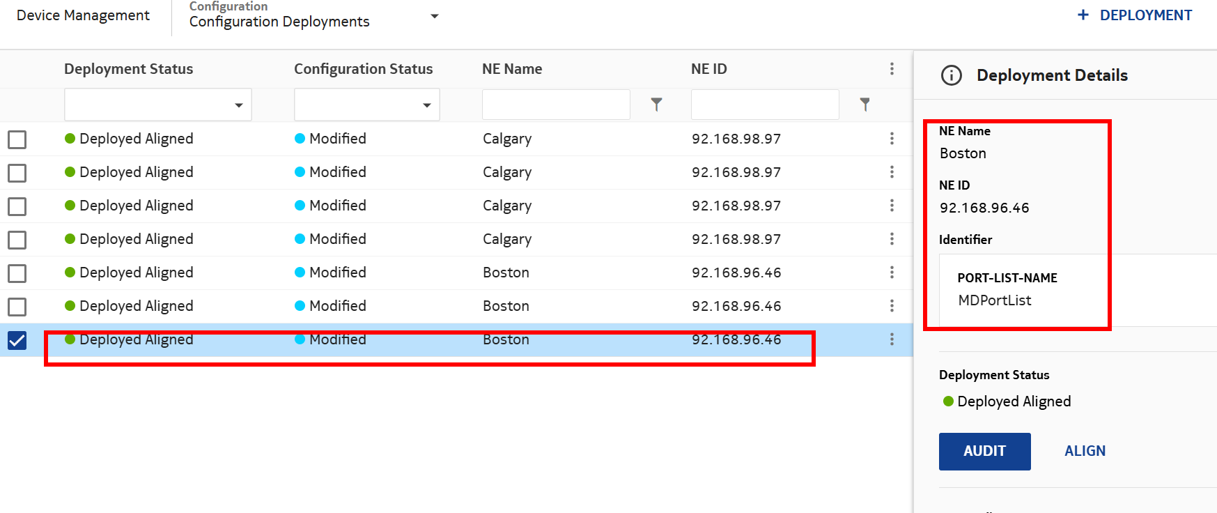Select the checkbox of the first Boston row

[17, 273]
